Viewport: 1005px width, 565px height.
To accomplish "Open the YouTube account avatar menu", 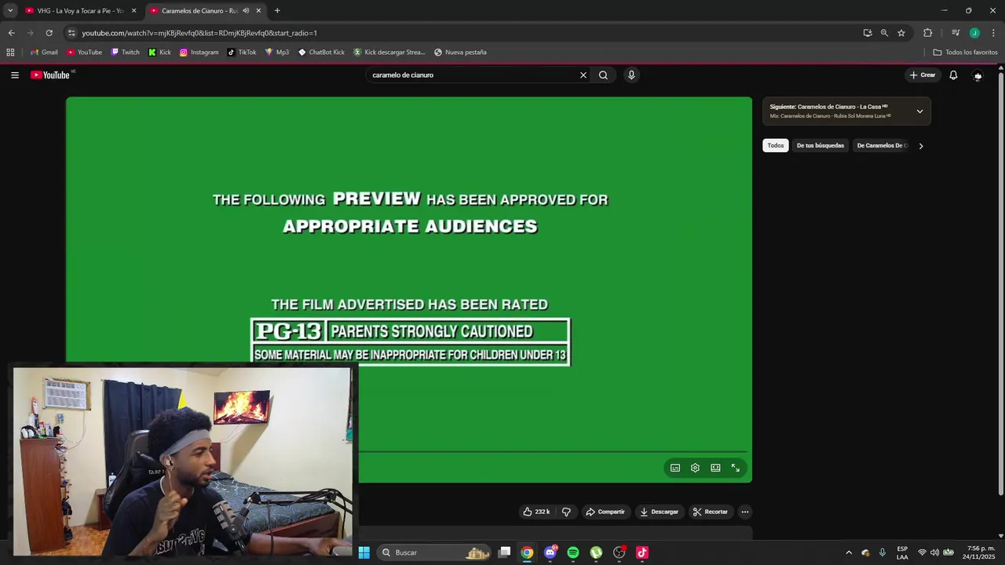I will (x=978, y=75).
